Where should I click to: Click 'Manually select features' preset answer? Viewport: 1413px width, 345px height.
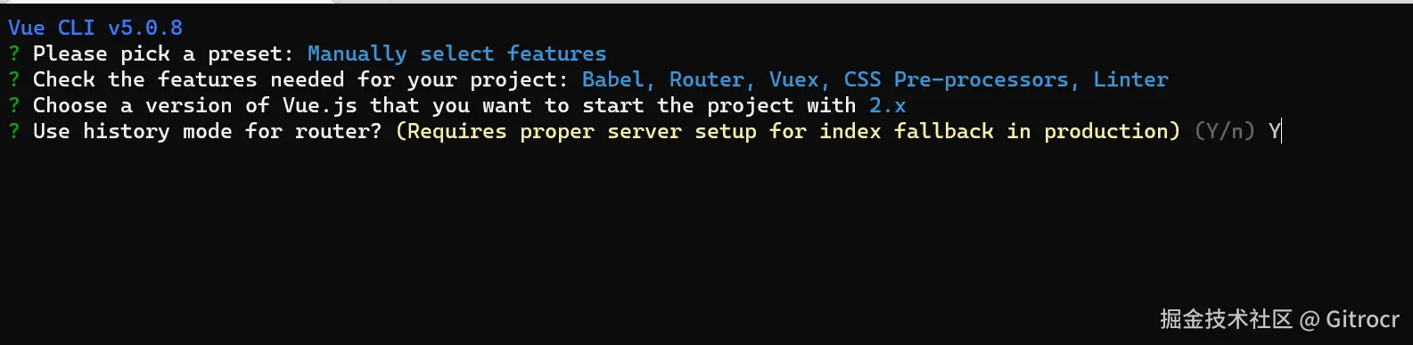[456, 53]
